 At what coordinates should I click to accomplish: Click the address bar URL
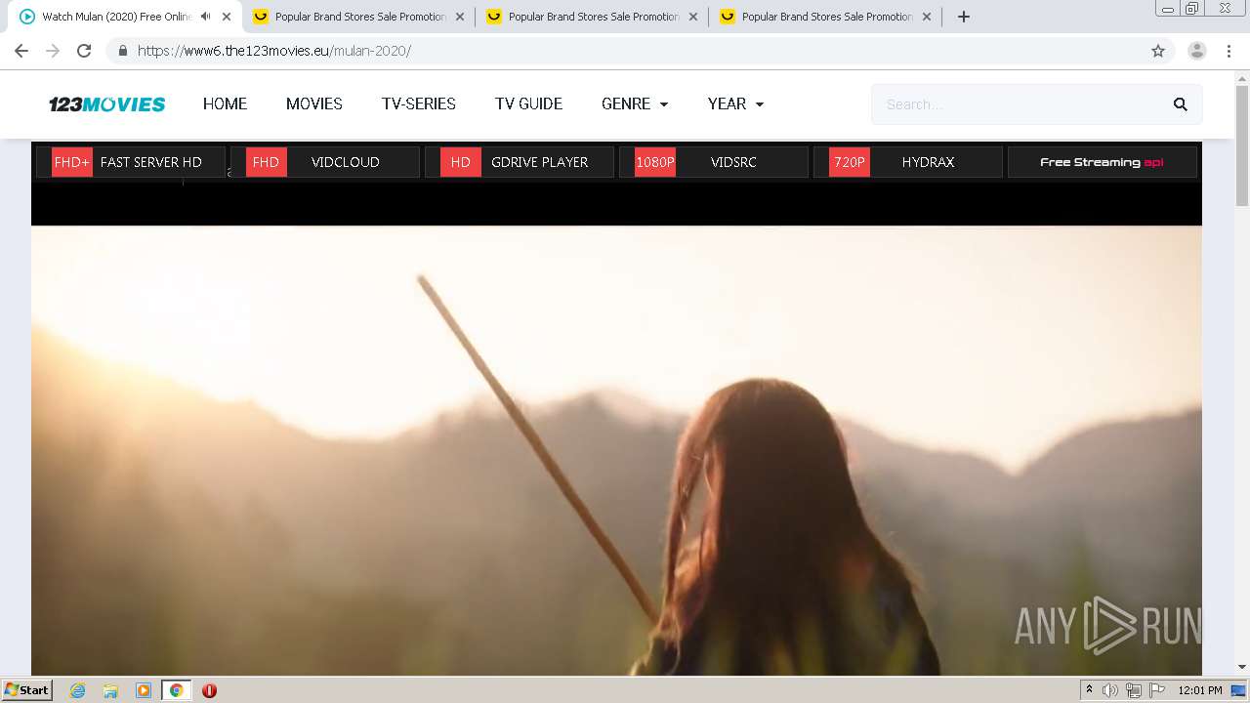pos(274,51)
